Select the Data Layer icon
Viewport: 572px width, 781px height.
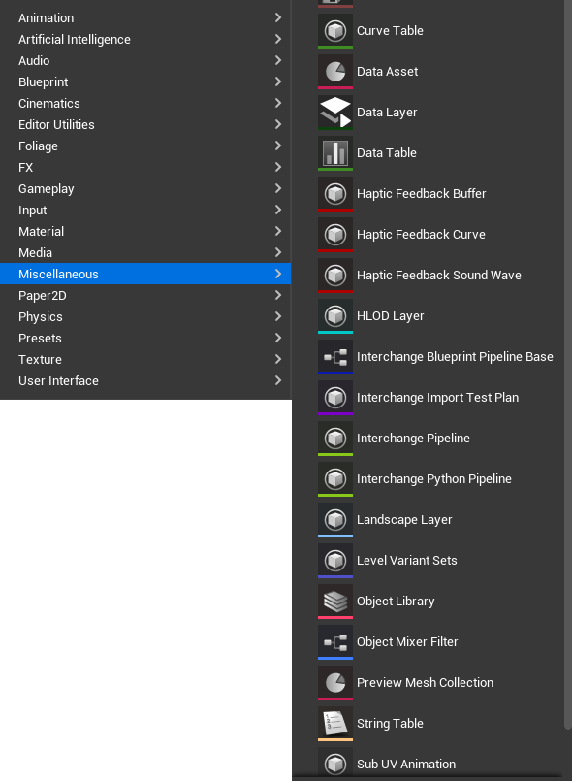point(335,113)
